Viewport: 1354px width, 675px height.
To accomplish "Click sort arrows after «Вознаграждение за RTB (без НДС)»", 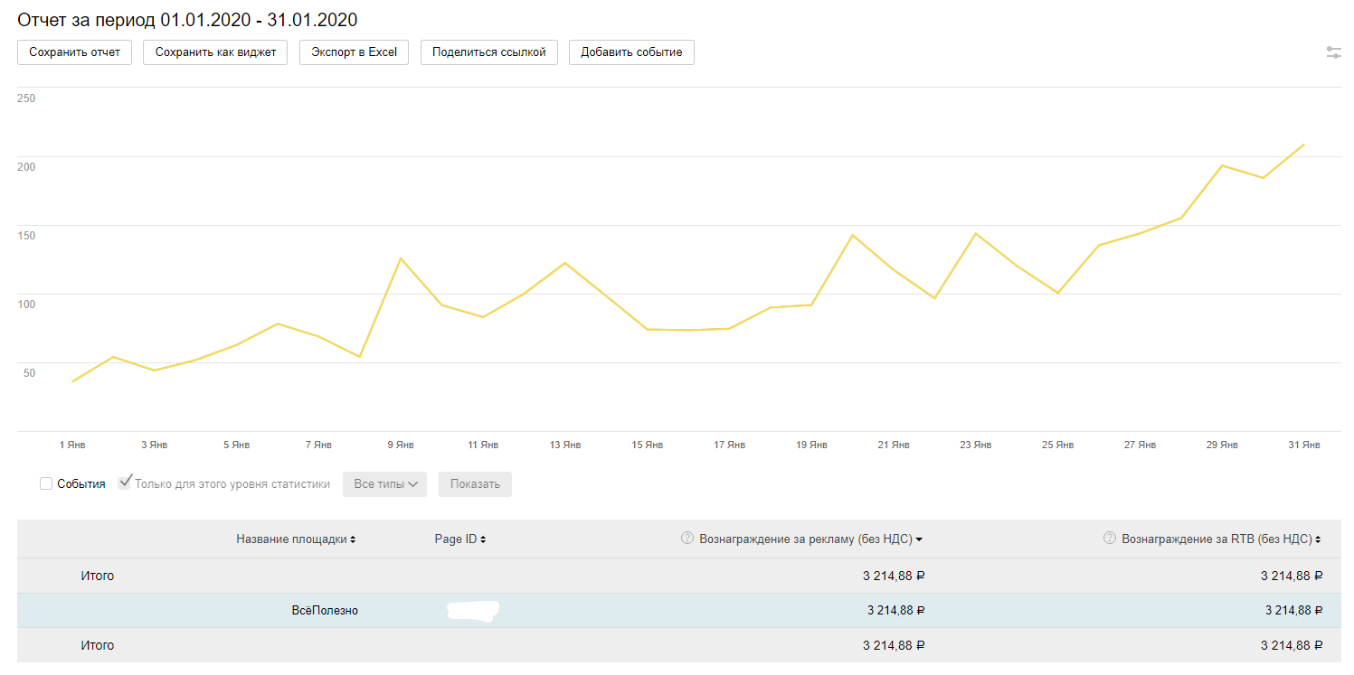I will pos(1318,539).
